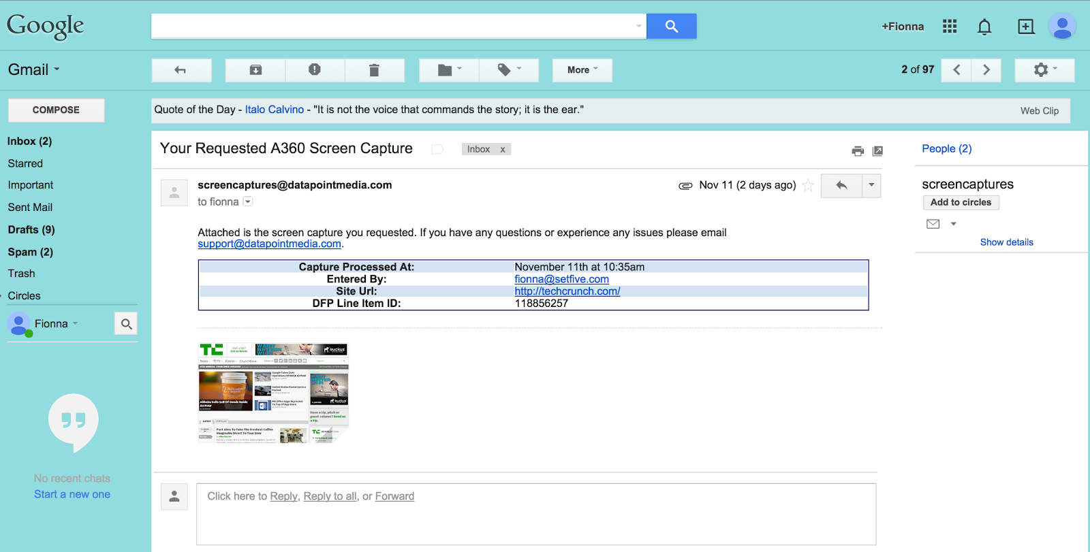This screenshot has height=552, width=1090.
Task: Report spam using the exclamation icon
Action: 315,70
